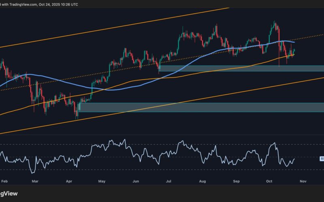Click the TradingView logo text at bottom left
The height and width of the screenshot is (202, 324).
(x=9, y=194)
